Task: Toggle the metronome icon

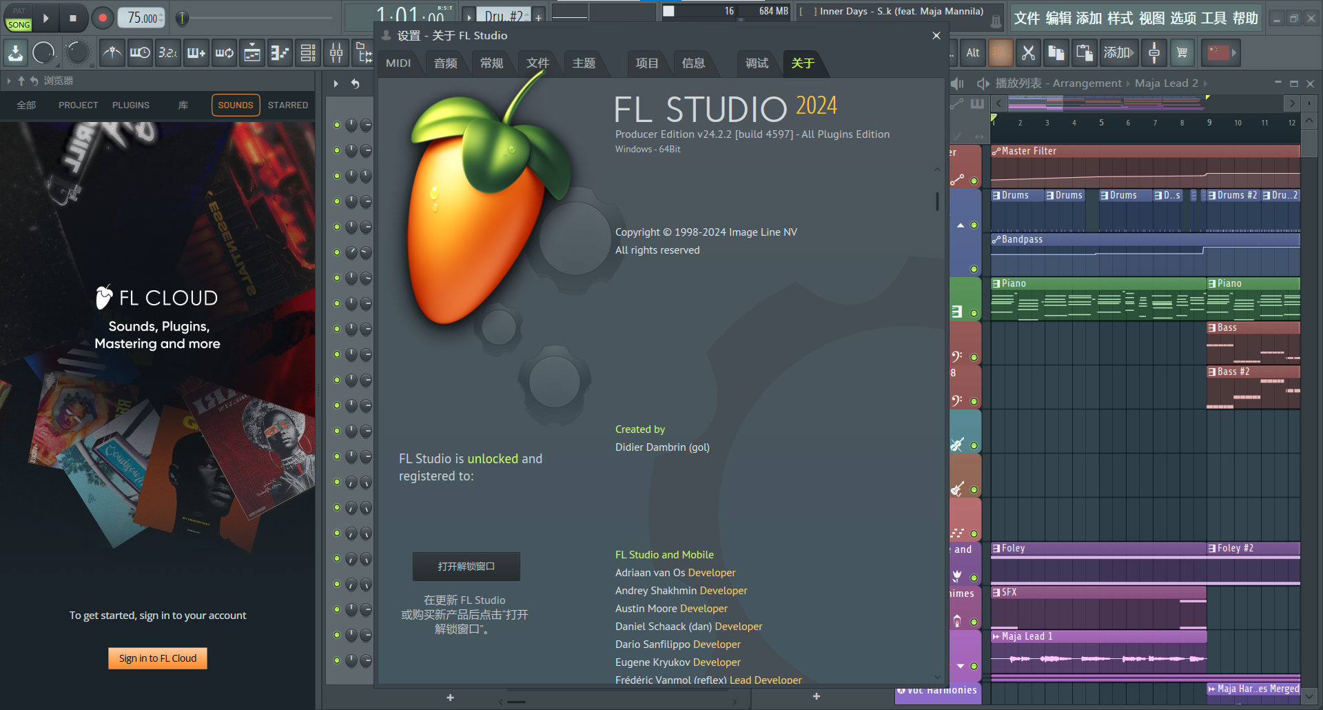Action: tap(112, 52)
